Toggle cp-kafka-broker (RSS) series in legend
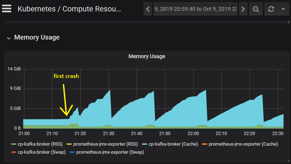Viewport: 291px width, 164px height. point(40,144)
